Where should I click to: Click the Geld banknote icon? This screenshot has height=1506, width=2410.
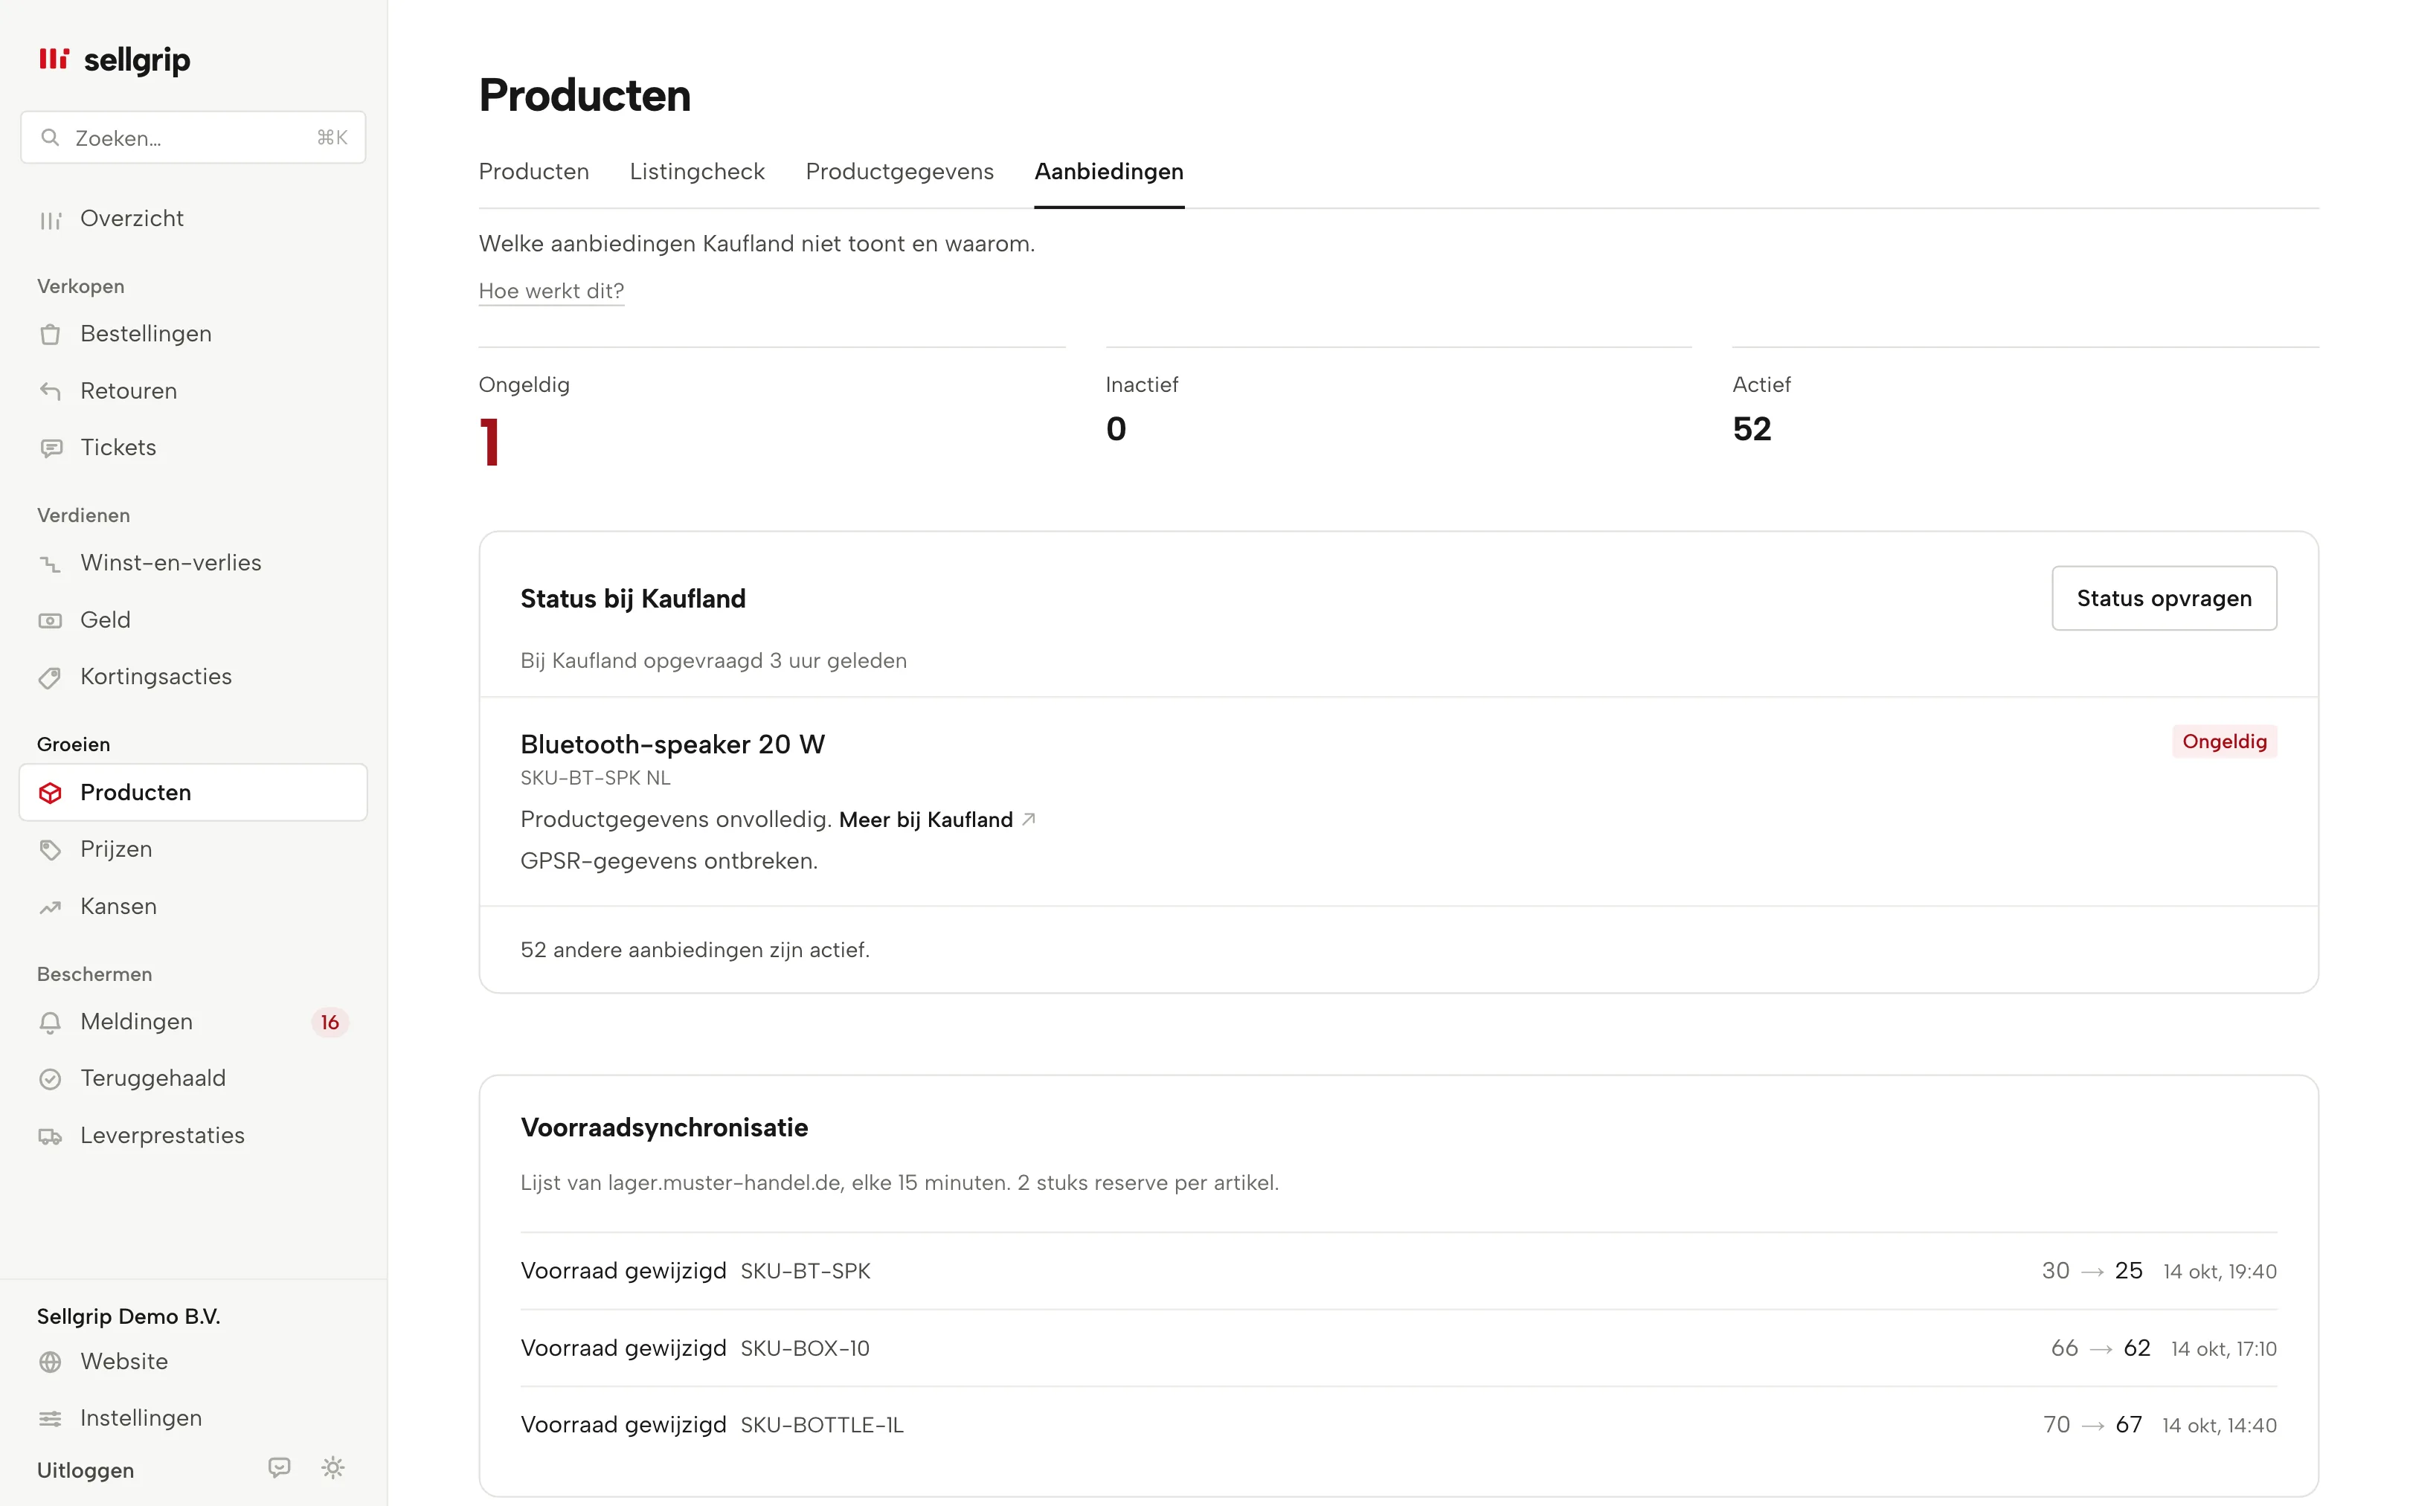point(50,620)
